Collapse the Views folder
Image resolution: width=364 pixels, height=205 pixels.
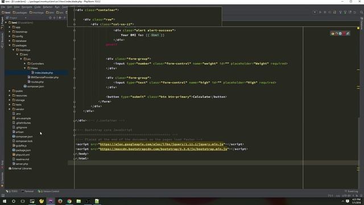tap(25, 68)
